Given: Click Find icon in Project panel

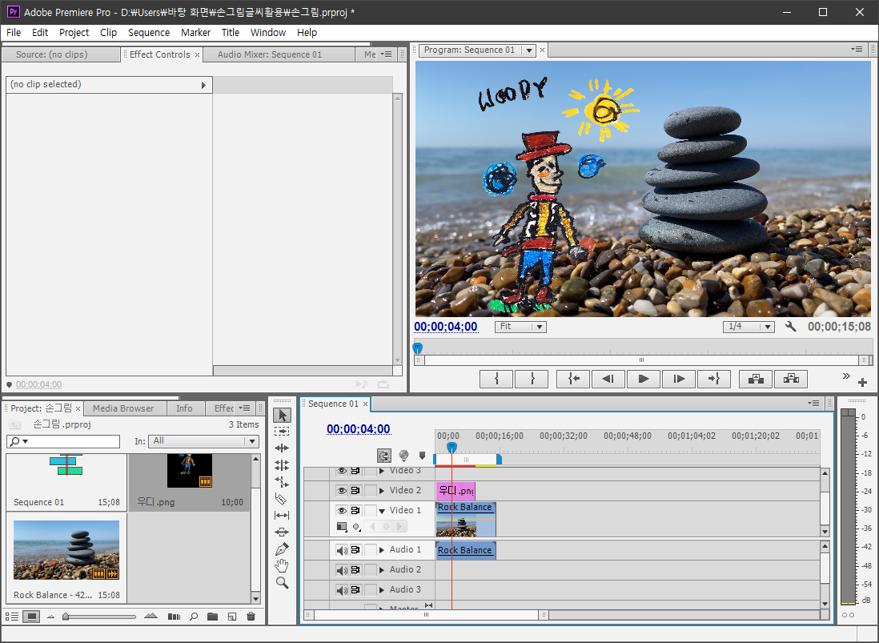Looking at the screenshot, I should [194, 617].
